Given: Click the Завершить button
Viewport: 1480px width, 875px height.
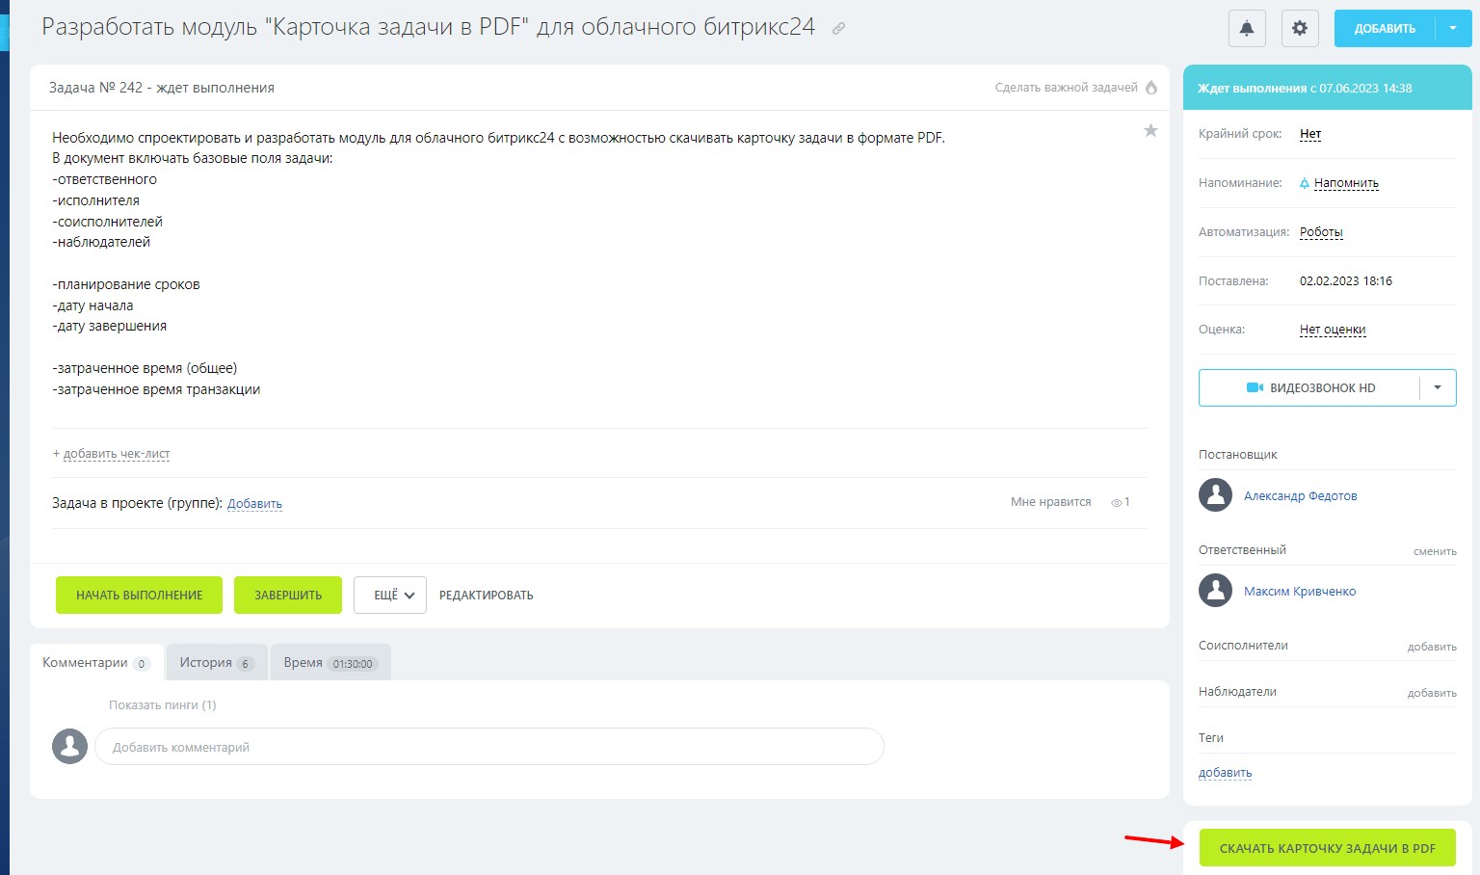Looking at the screenshot, I should pos(288,596).
